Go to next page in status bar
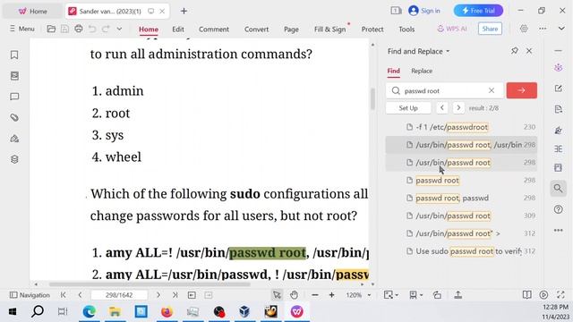The width and height of the screenshot is (573, 322). pyautogui.click(x=158, y=295)
